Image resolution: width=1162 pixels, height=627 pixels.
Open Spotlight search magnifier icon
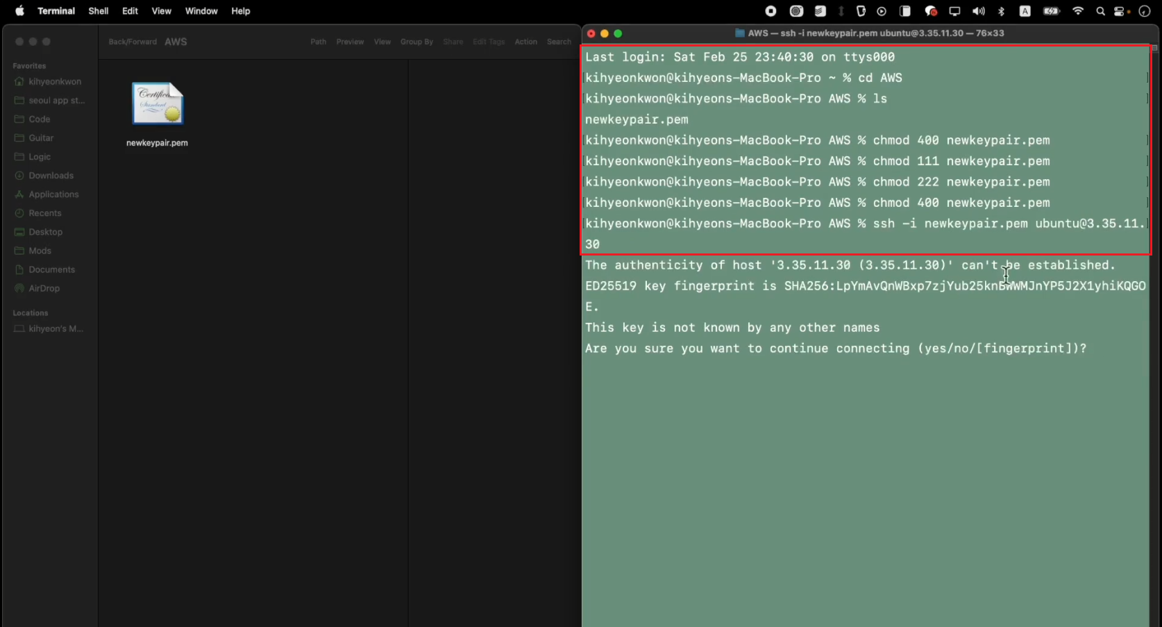pyautogui.click(x=1100, y=11)
